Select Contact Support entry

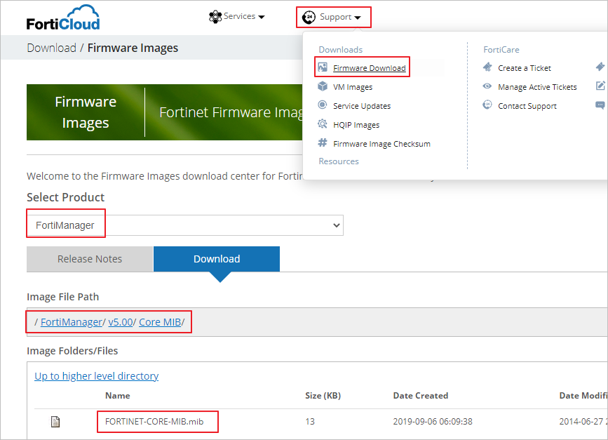527,106
